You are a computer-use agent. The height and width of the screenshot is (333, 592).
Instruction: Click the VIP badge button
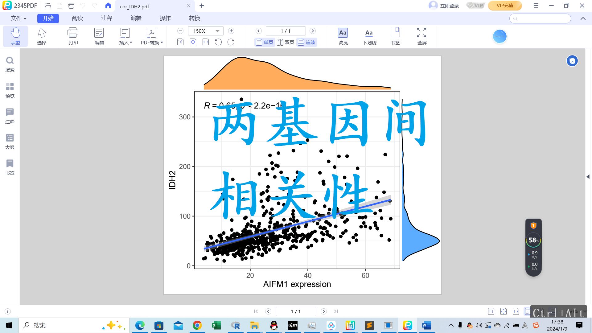point(475,6)
